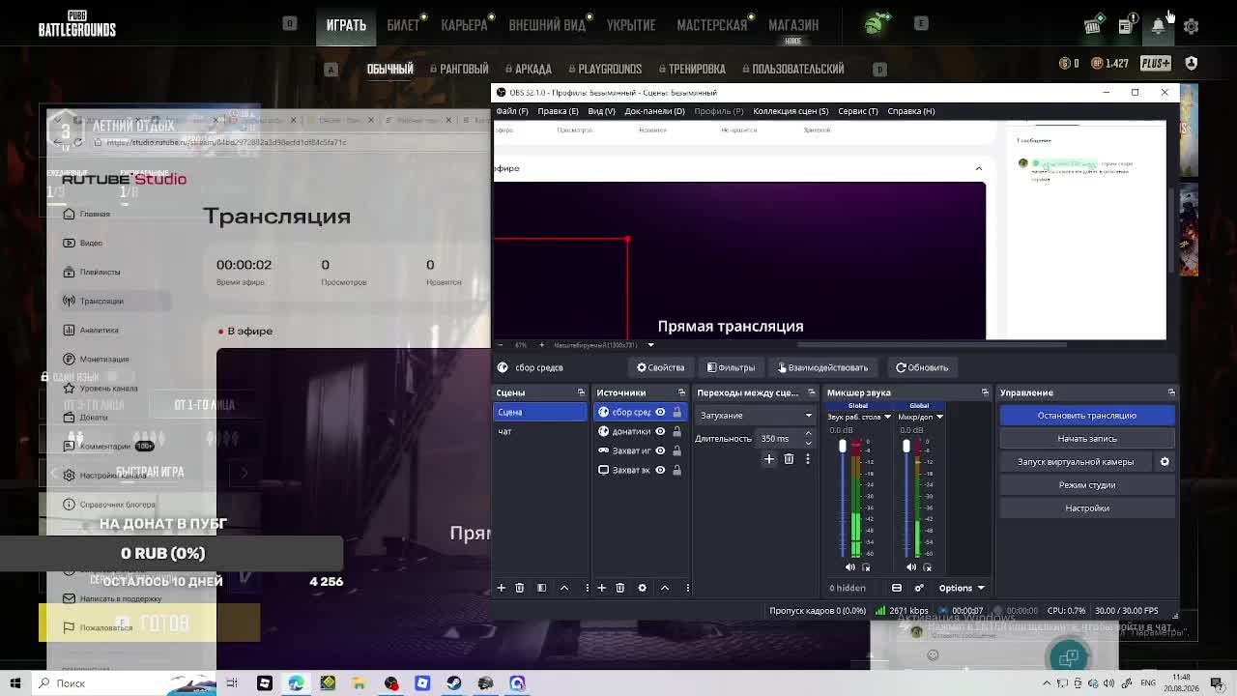Collapse the 'В эфире' section chevron in OBS
Screen dimensions: 1237x696
pos(978,168)
